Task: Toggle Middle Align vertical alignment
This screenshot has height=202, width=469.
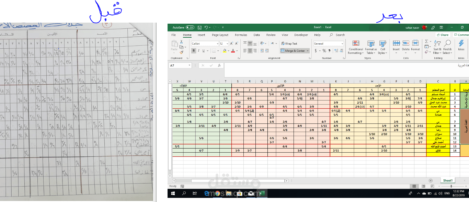Action: (x=250, y=44)
